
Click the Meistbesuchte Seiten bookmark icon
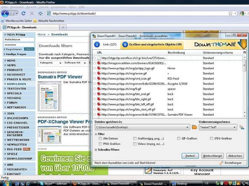click(3, 21)
